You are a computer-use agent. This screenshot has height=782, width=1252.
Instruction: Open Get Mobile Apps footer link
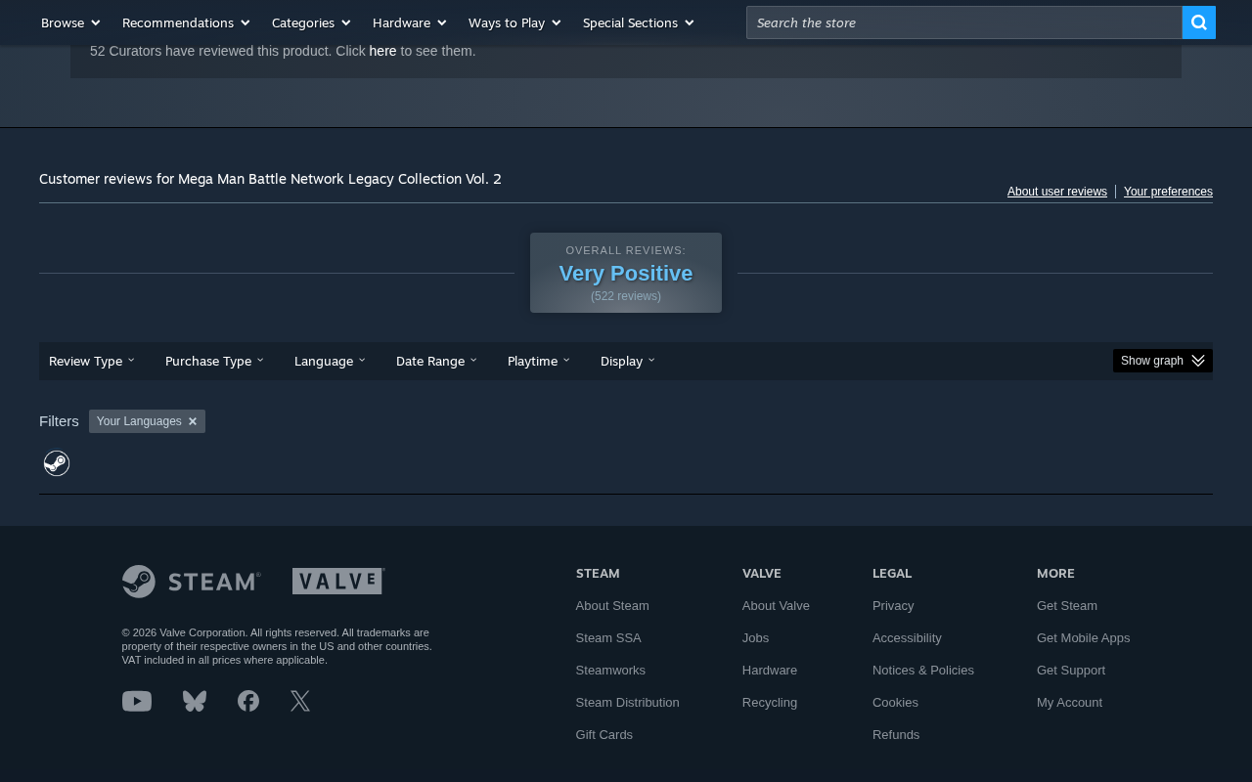[x=1083, y=638]
